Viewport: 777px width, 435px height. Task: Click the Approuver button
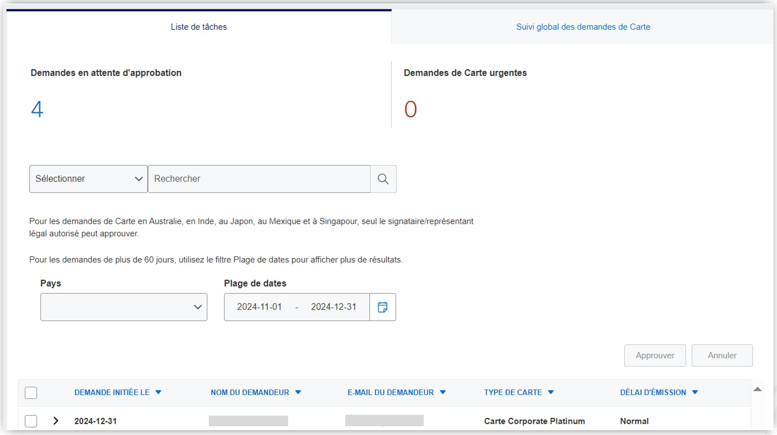pyautogui.click(x=655, y=355)
